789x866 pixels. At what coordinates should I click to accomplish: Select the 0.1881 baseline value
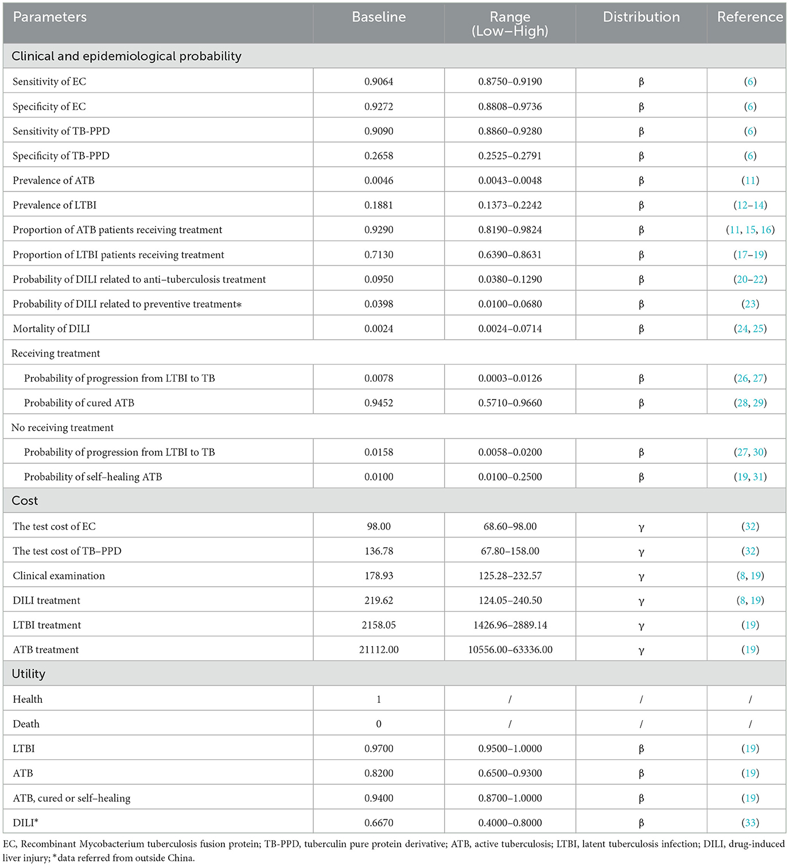[379, 205]
